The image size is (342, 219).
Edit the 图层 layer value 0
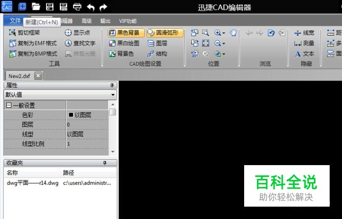click(x=87, y=125)
